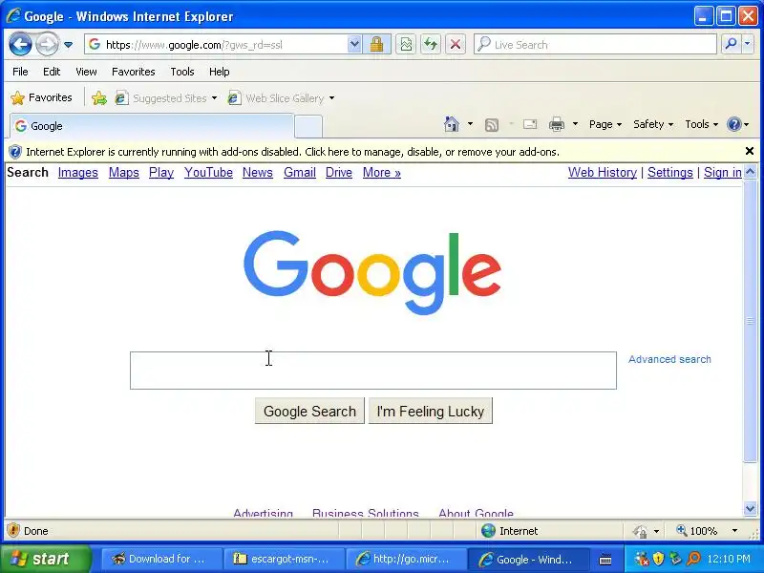
Task: Click the Internet zone globe icon
Action: (488, 531)
